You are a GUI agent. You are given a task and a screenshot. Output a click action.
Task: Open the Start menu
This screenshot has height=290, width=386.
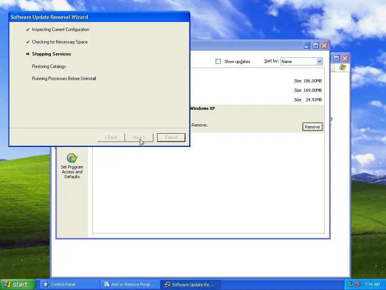point(18,284)
